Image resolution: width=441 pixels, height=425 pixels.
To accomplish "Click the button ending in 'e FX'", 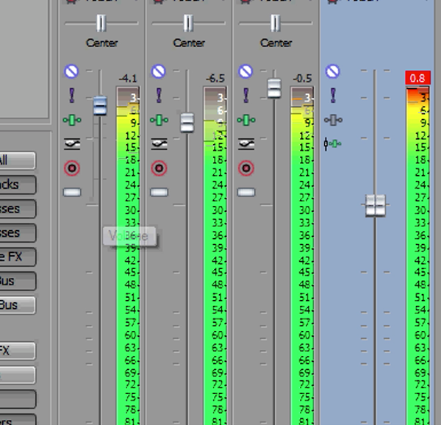I will coord(18,257).
